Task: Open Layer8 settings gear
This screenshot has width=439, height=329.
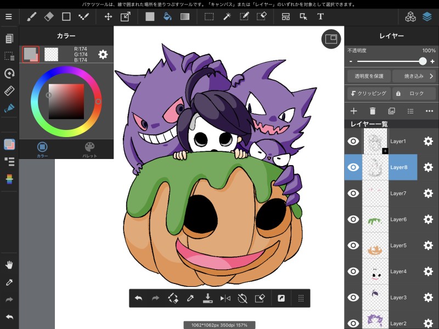Action: point(428,167)
